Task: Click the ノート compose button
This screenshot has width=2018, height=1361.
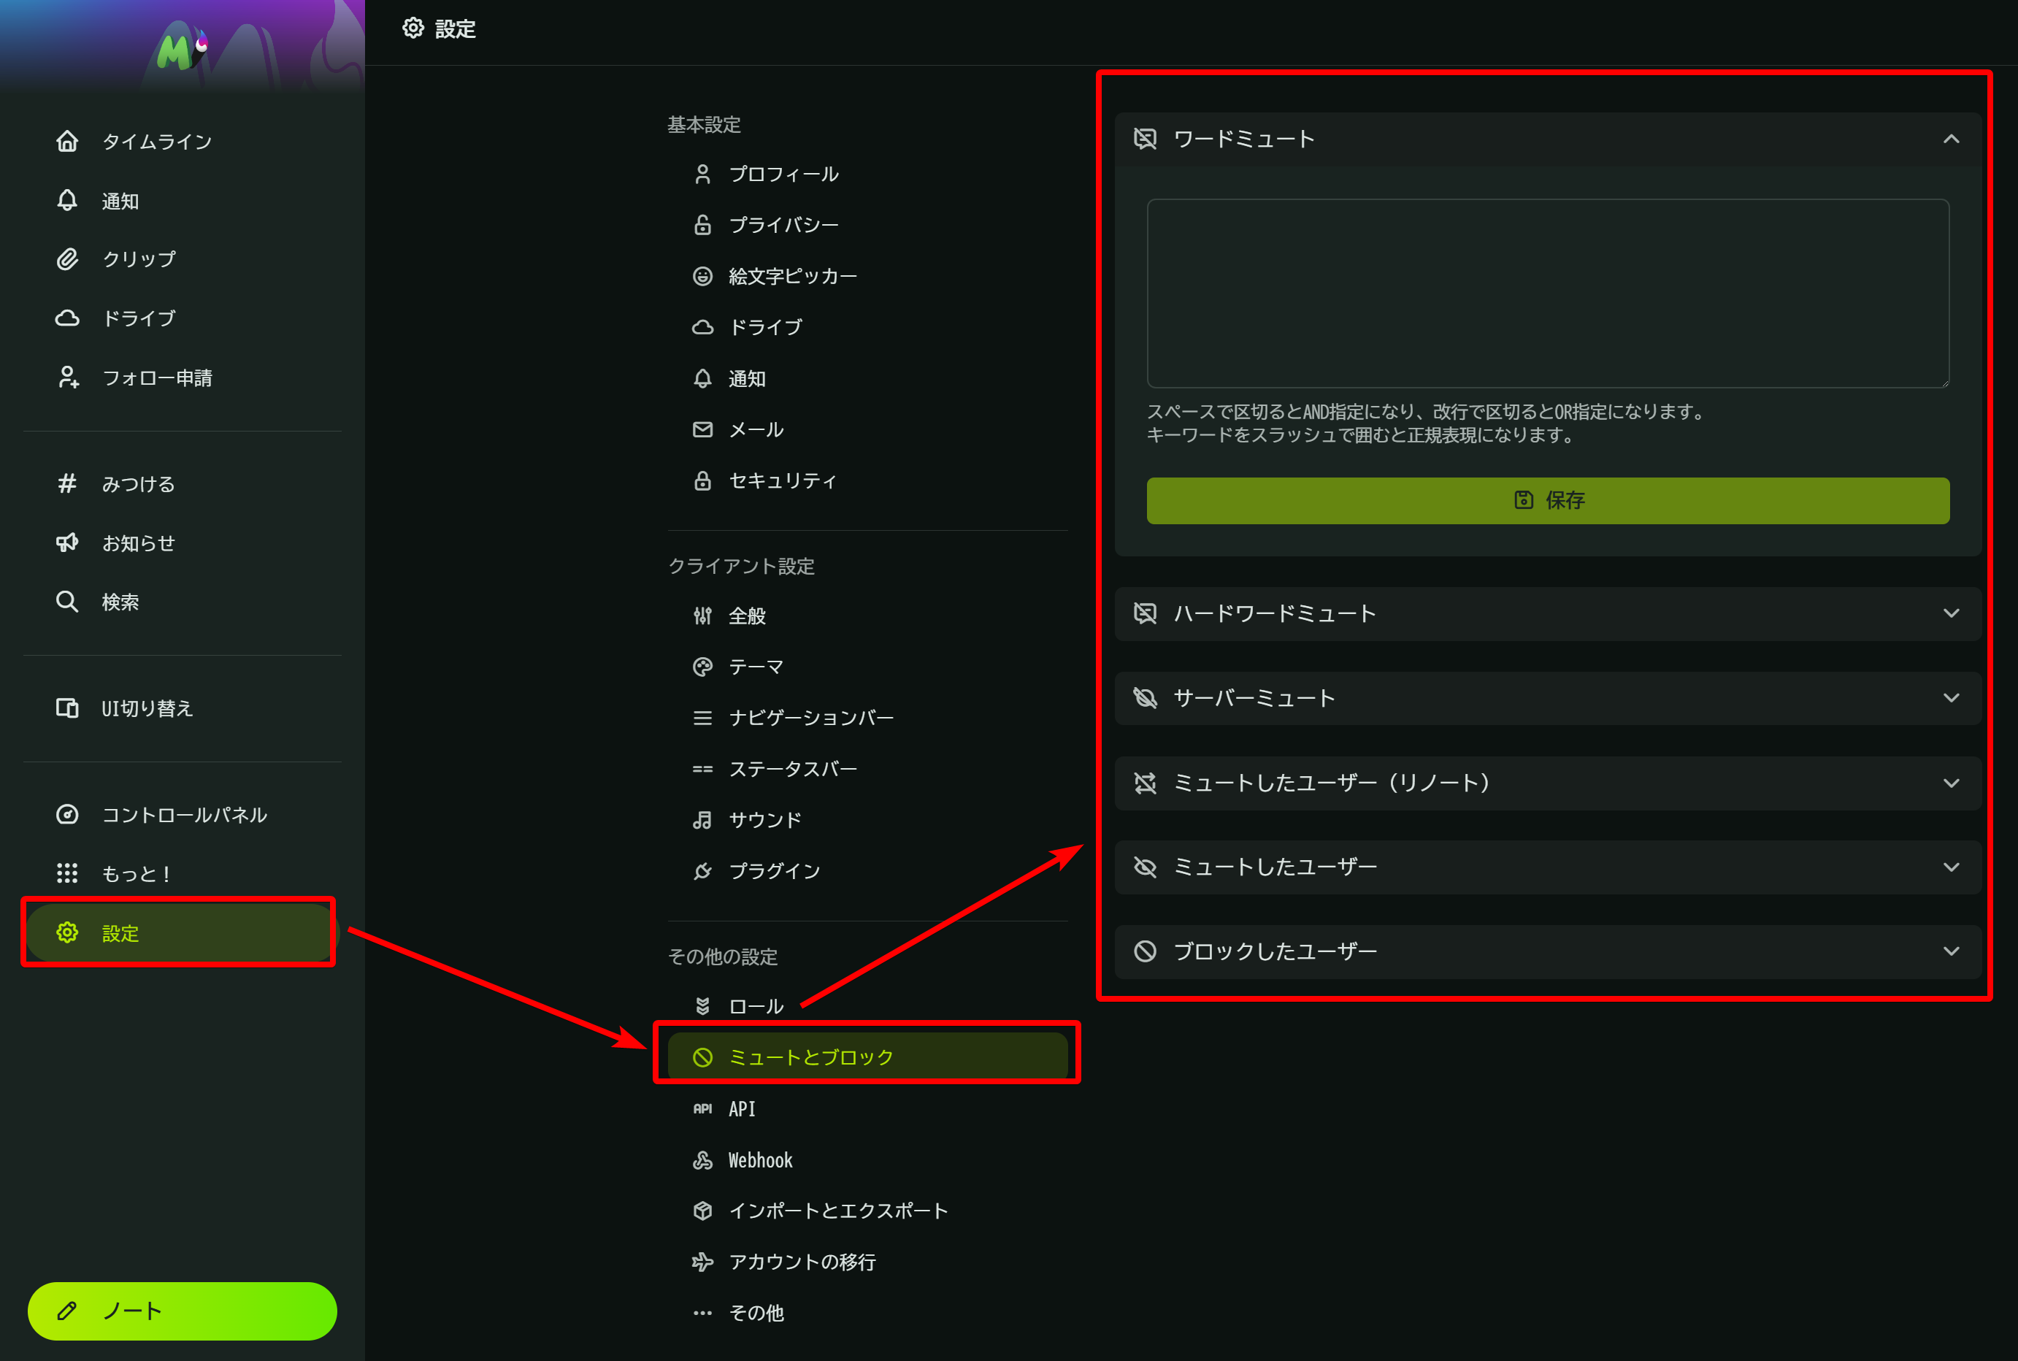Action: pyautogui.click(x=183, y=1311)
